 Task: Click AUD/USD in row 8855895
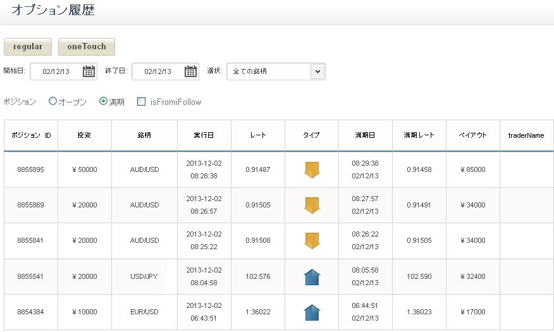tap(144, 169)
